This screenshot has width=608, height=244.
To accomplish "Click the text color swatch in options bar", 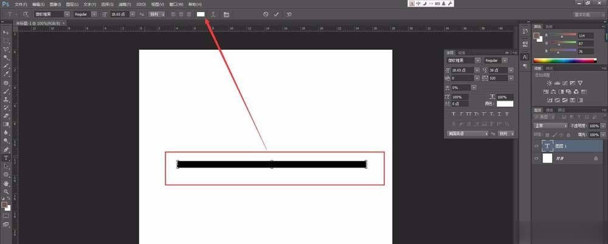I will 201,14.
